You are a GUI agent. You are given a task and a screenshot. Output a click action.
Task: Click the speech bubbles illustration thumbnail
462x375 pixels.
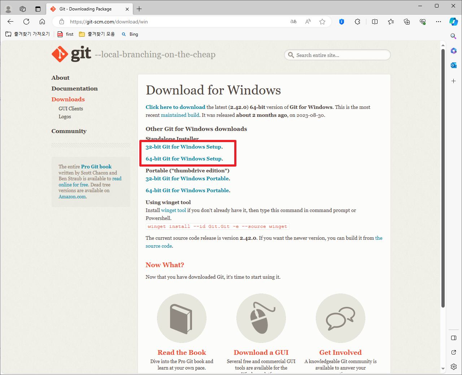(340, 318)
